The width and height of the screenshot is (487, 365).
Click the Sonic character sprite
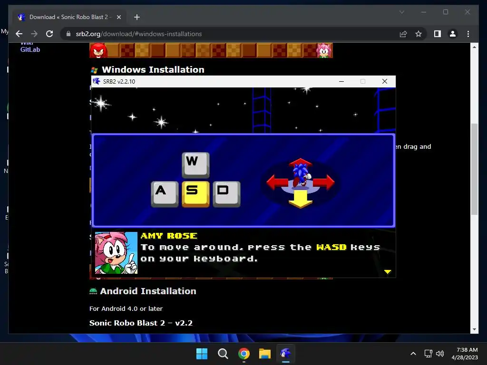[x=301, y=175]
